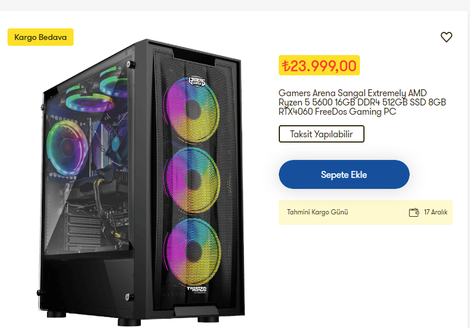Click the top RGB front fan
This screenshot has width=470, height=328.
(192, 110)
